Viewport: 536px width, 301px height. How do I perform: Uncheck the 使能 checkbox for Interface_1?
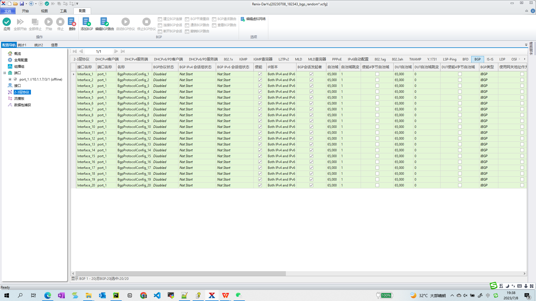click(x=260, y=74)
